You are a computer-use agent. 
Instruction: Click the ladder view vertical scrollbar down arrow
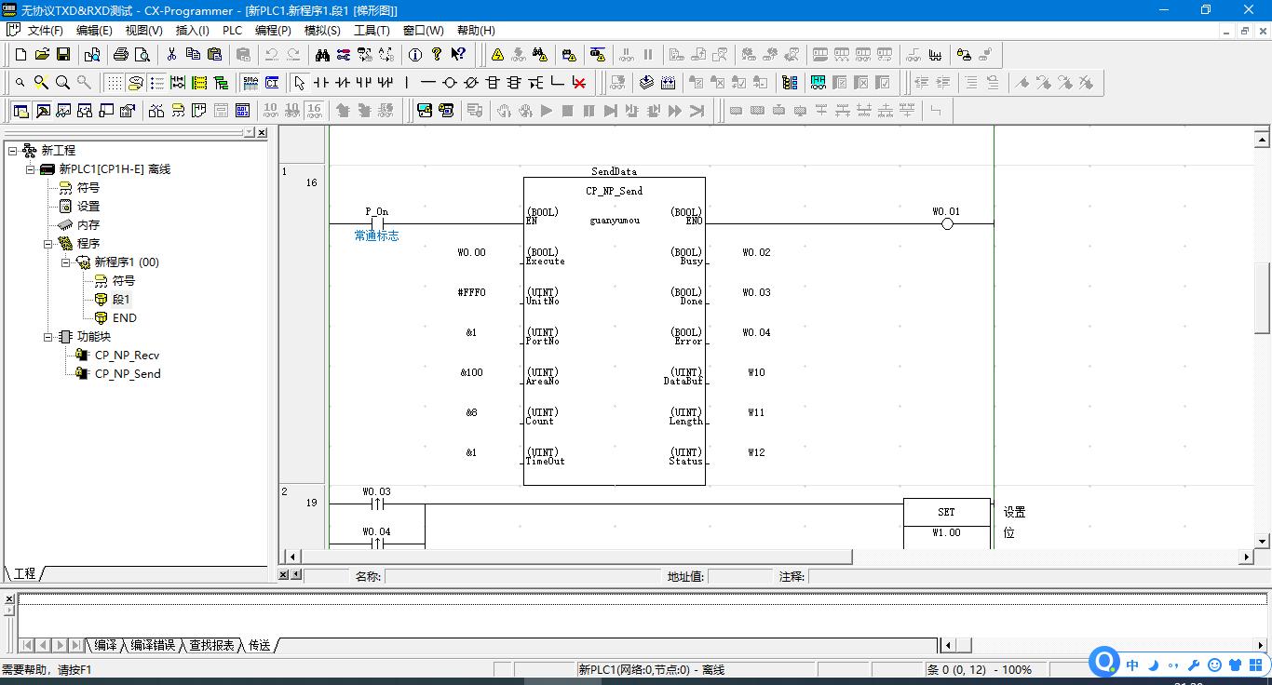click(x=1263, y=541)
